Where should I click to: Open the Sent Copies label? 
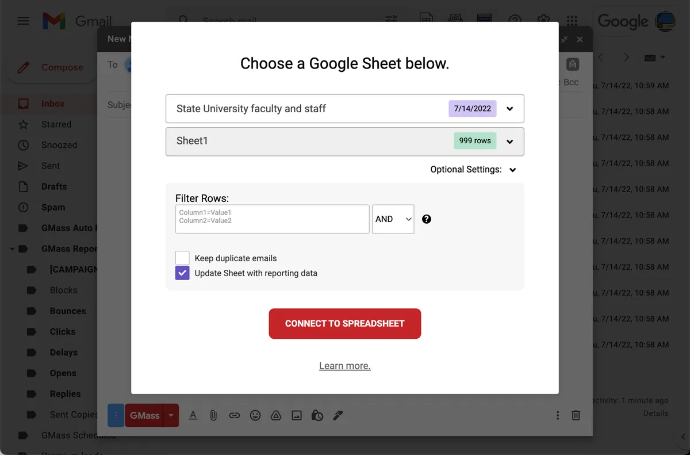coord(74,414)
